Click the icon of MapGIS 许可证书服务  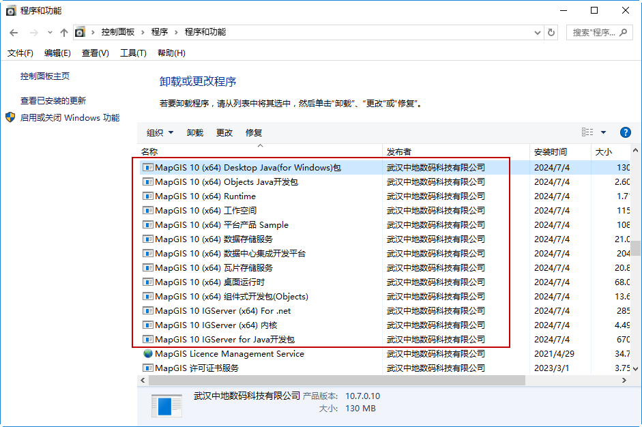(148, 368)
